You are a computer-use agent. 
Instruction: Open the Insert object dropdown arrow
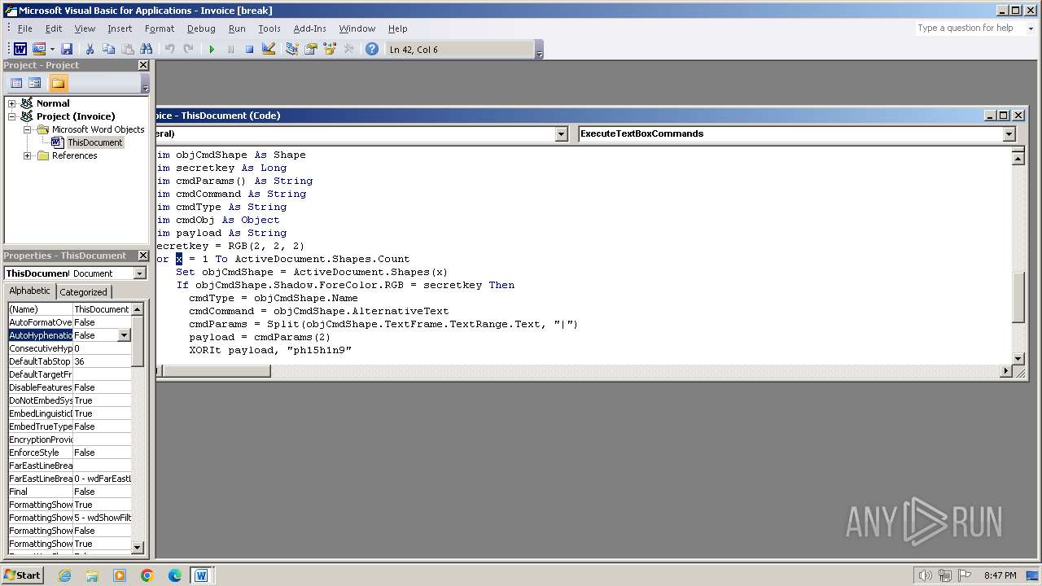tap(52, 49)
